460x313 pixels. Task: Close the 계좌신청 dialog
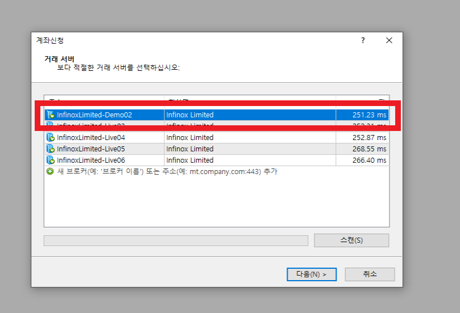(389, 40)
